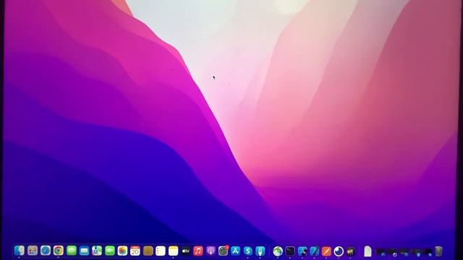Open the Reminders app
The image size is (463, 260).
click(x=161, y=251)
